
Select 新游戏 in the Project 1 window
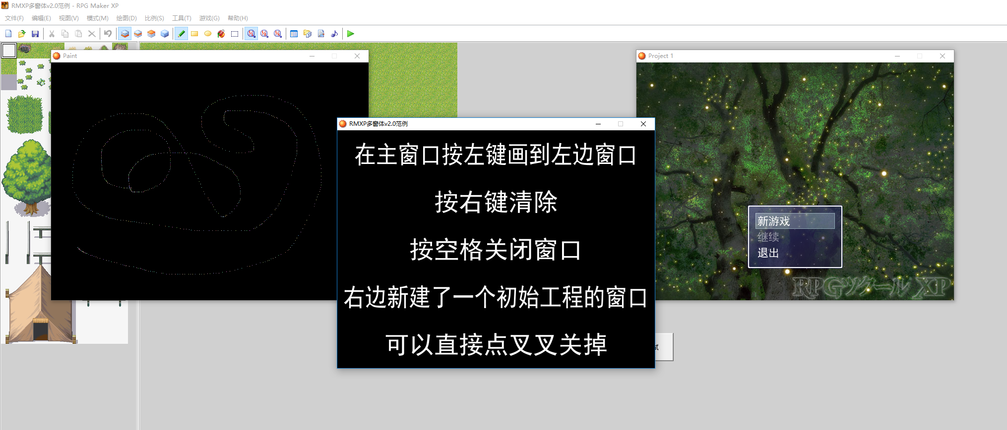click(795, 221)
